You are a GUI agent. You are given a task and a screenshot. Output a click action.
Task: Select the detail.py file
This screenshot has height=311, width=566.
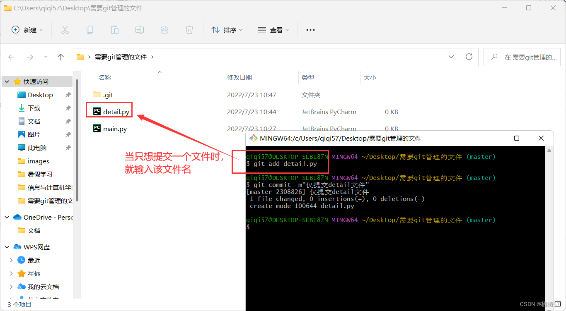[x=116, y=112]
